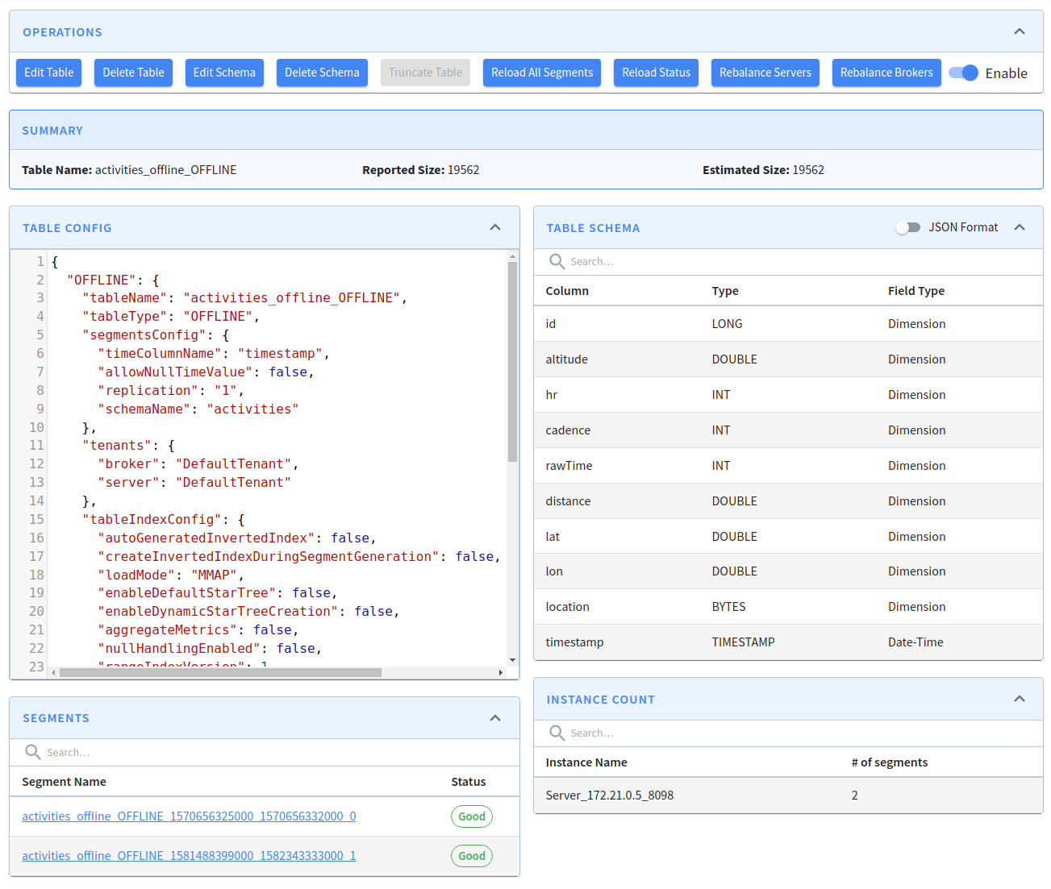Check Reload Status
The height and width of the screenshot is (889, 1051).
pos(656,73)
